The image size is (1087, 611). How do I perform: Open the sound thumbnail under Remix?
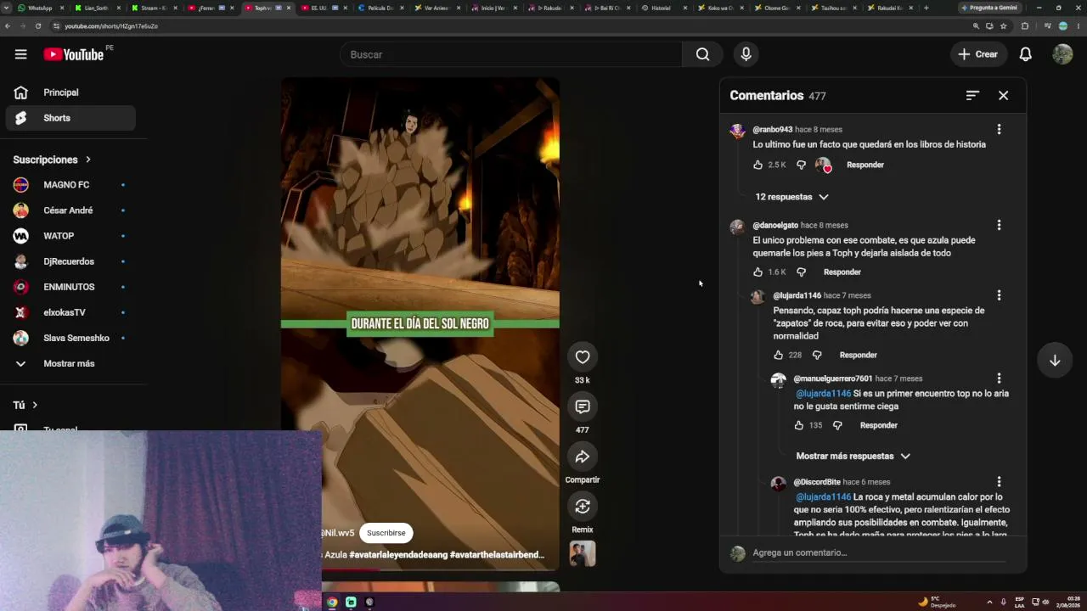click(x=583, y=554)
